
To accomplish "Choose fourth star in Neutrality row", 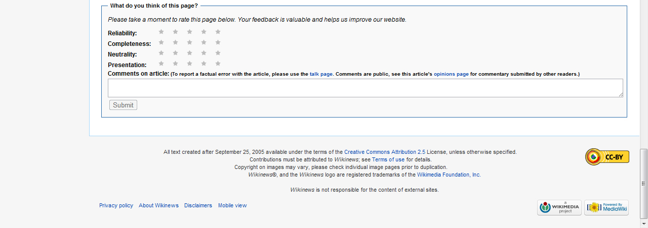I will pos(204,53).
